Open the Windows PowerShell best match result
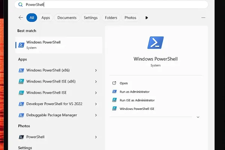The image size is (225, 150). 59,45
